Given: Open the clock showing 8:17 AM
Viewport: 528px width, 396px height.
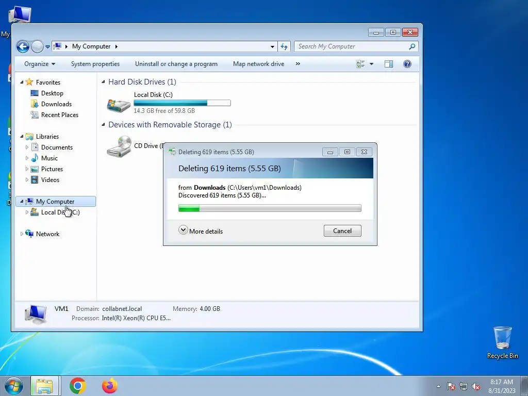Looking at the screenshot, I should (x=502, y=386).
